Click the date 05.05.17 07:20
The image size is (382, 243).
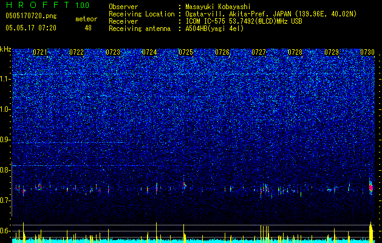pos(31,28)
